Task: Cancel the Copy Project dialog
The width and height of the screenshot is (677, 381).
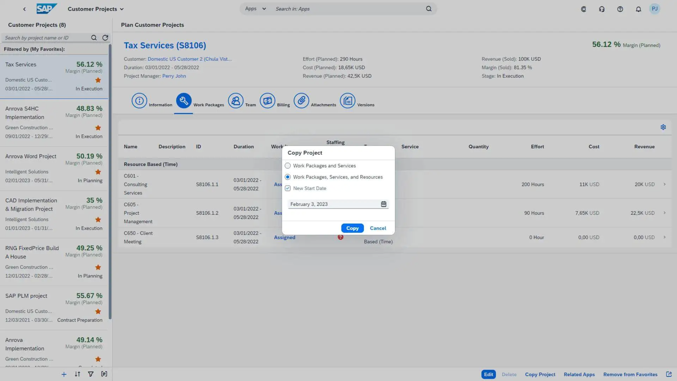Action: click(377, 228)
